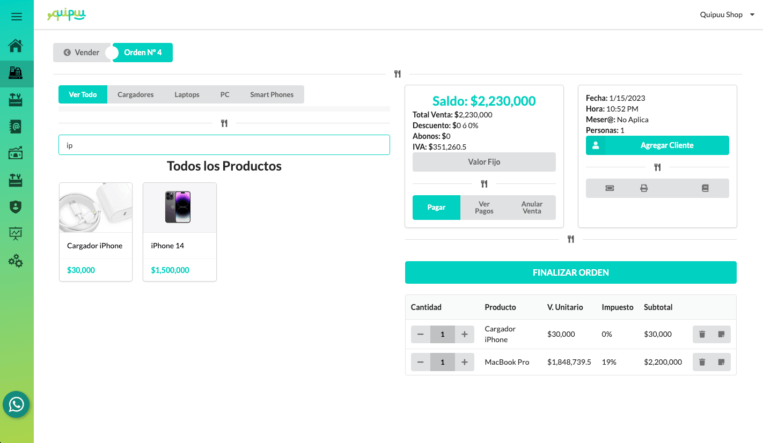Viewport: 763px width, 443px height.
Task: Add note to MacBook Pro row
Action: [721, 363]
